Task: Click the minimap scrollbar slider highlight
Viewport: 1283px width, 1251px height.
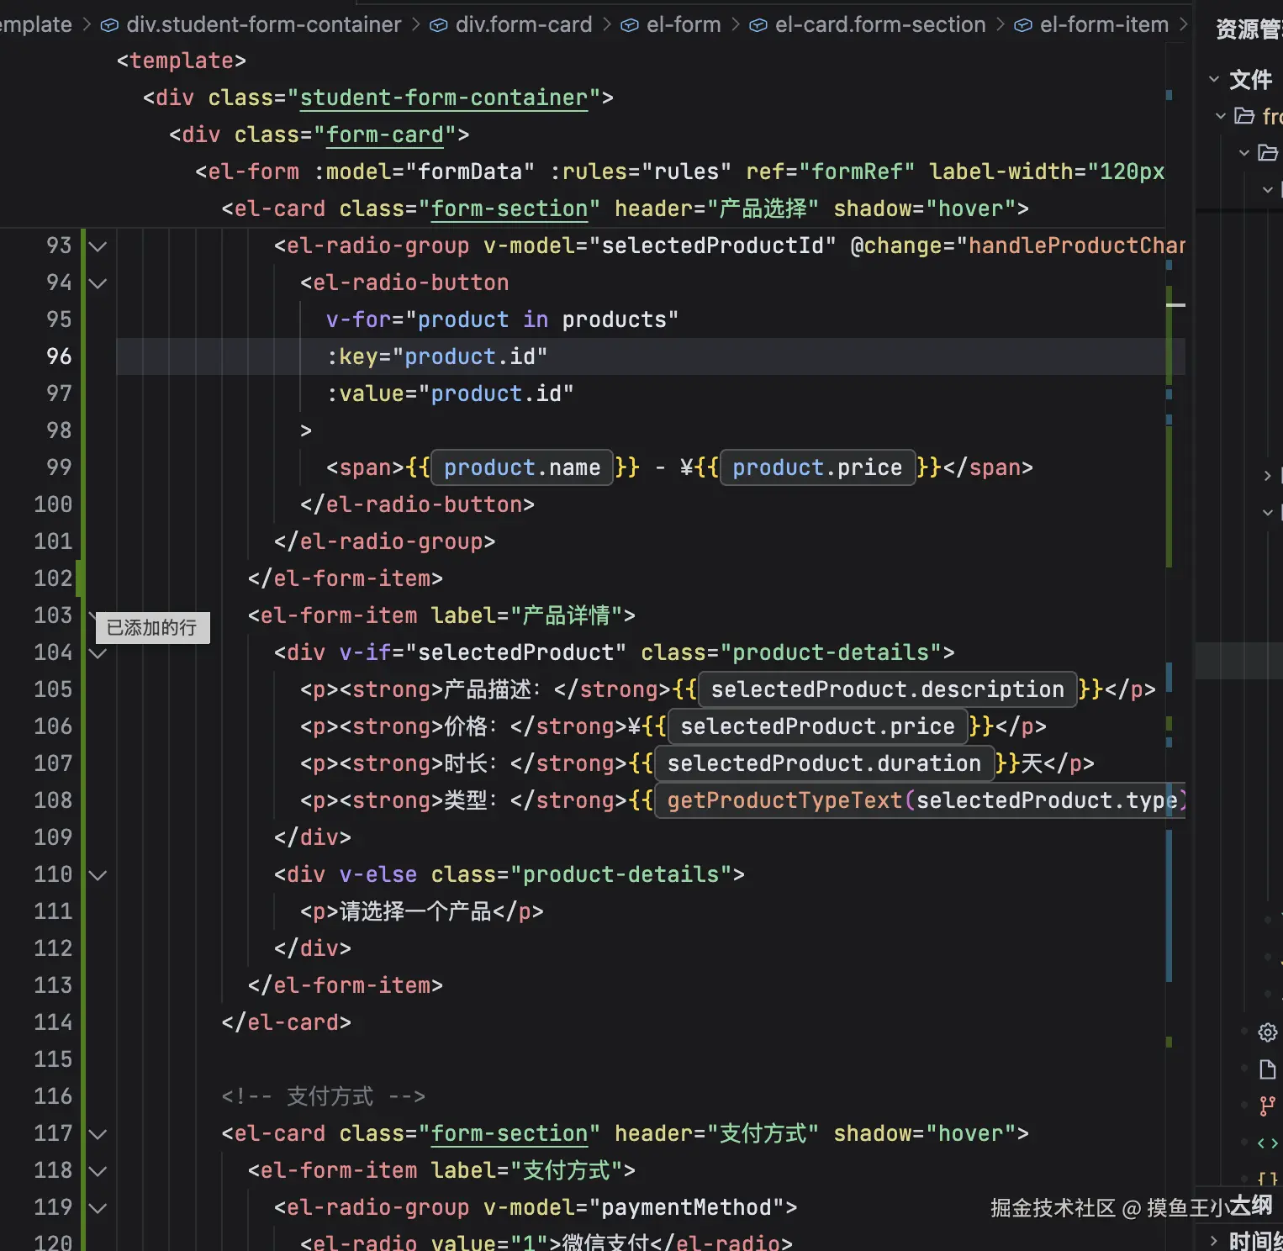Action: pyautogui.click(x=1175, y=304)
